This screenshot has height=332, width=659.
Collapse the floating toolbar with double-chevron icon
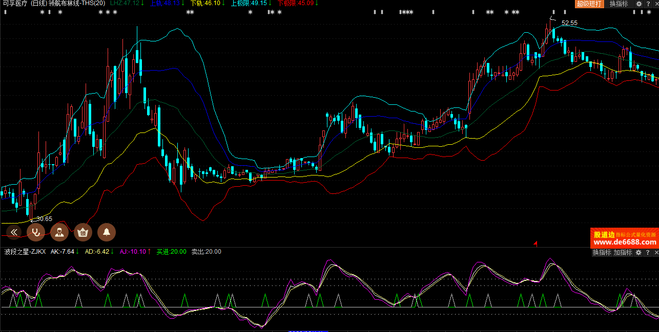coord(14,232)
